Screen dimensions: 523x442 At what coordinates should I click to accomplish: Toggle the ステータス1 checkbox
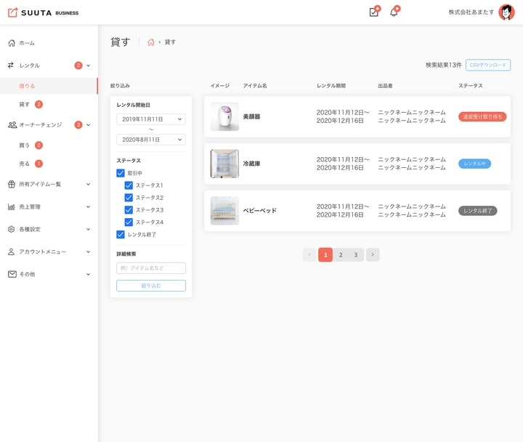point(129,185)
